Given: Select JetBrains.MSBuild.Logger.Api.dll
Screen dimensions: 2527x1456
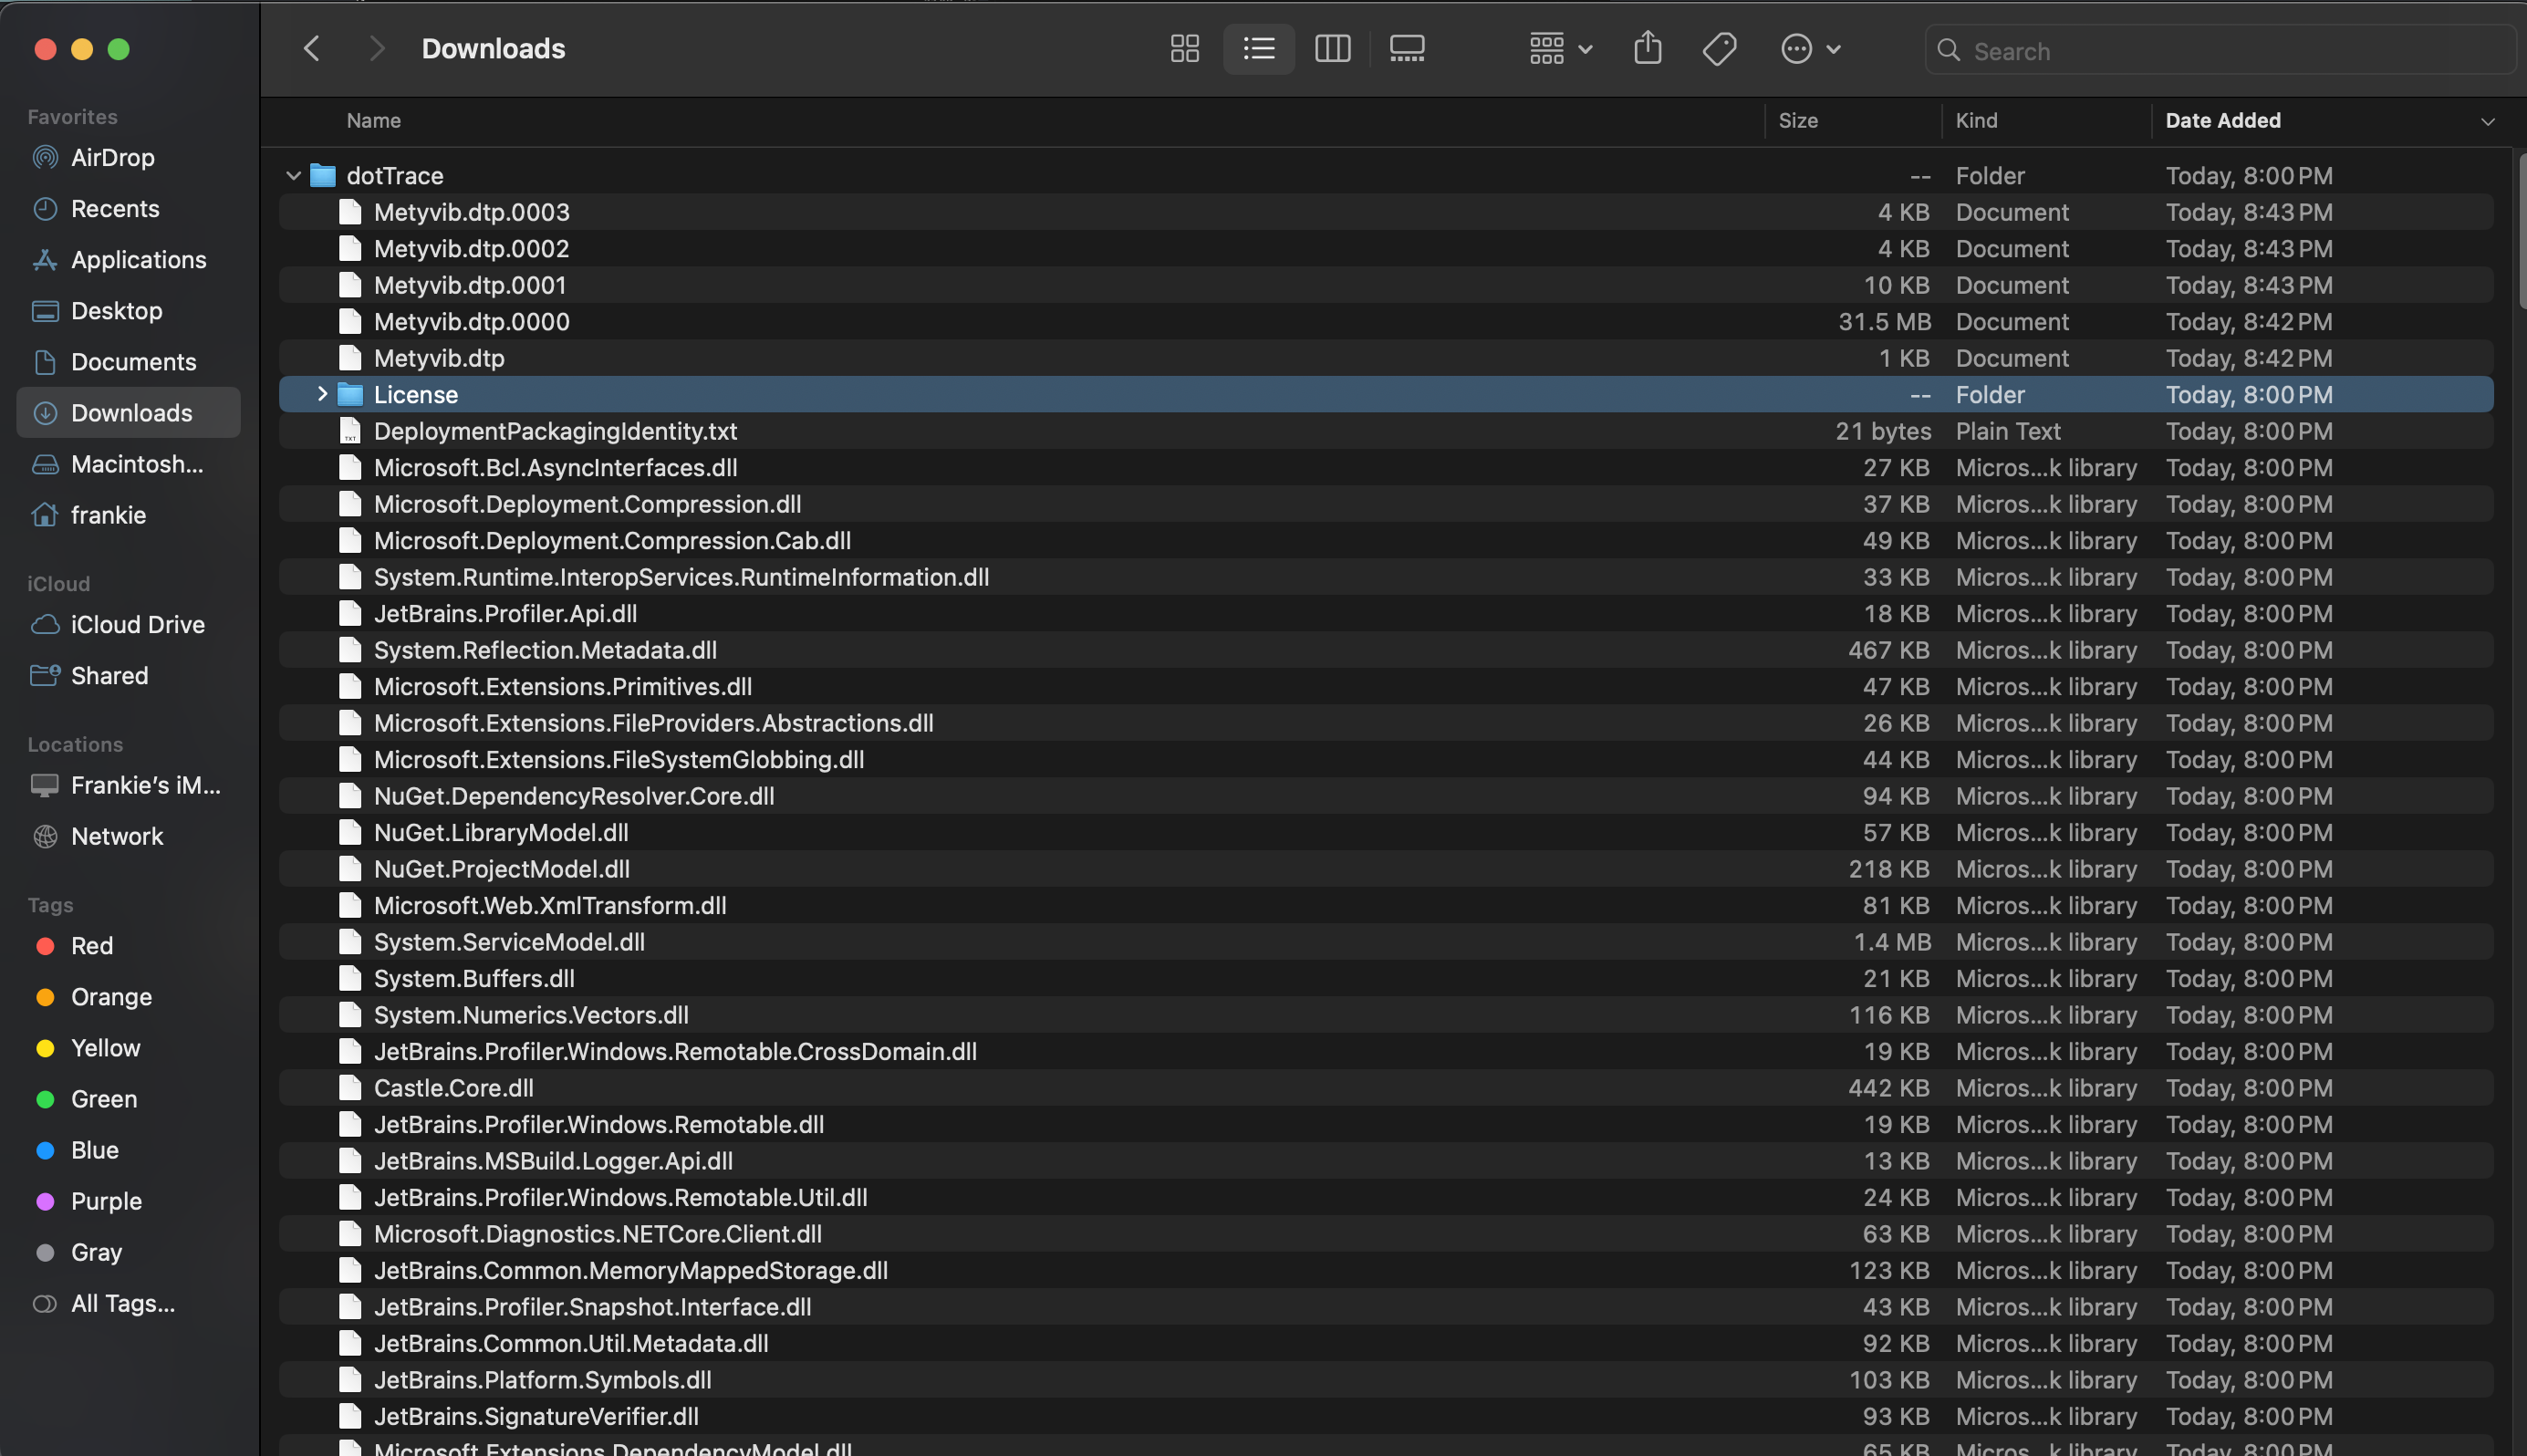Looking at the screenshot, I should (x=1386, y=1161).
